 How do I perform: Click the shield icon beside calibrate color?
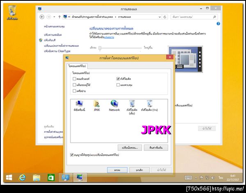[41, 40]
